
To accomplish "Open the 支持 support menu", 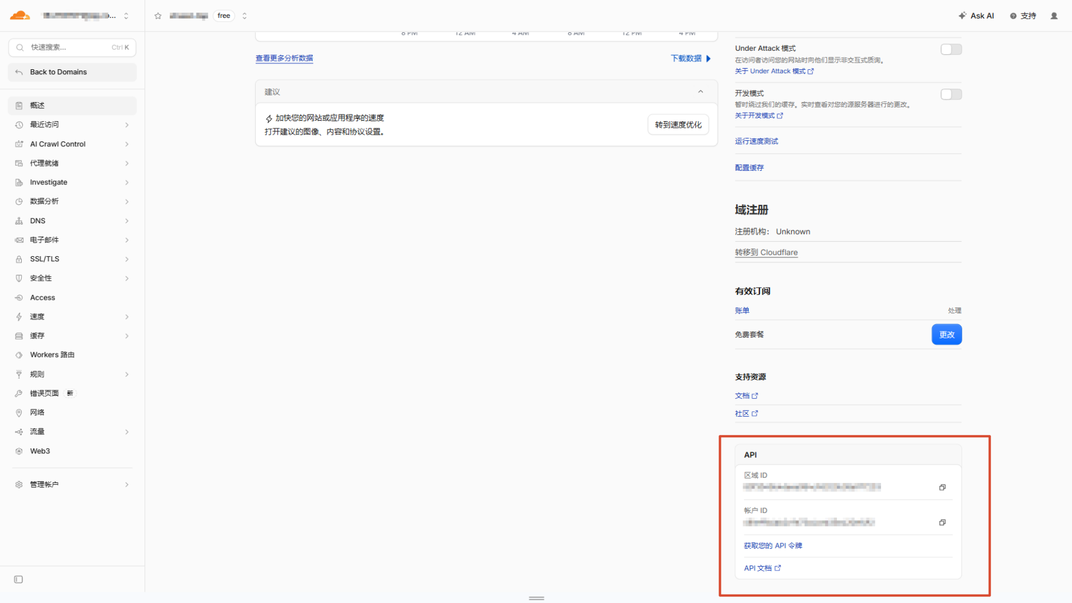I will click(1023, 16).
